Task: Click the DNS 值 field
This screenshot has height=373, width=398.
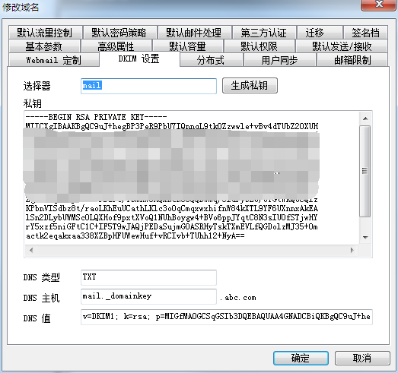Action: 227,317
